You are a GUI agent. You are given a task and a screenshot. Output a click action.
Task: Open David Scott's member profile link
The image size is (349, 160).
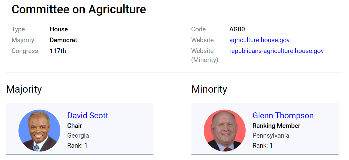click(88, 115)
